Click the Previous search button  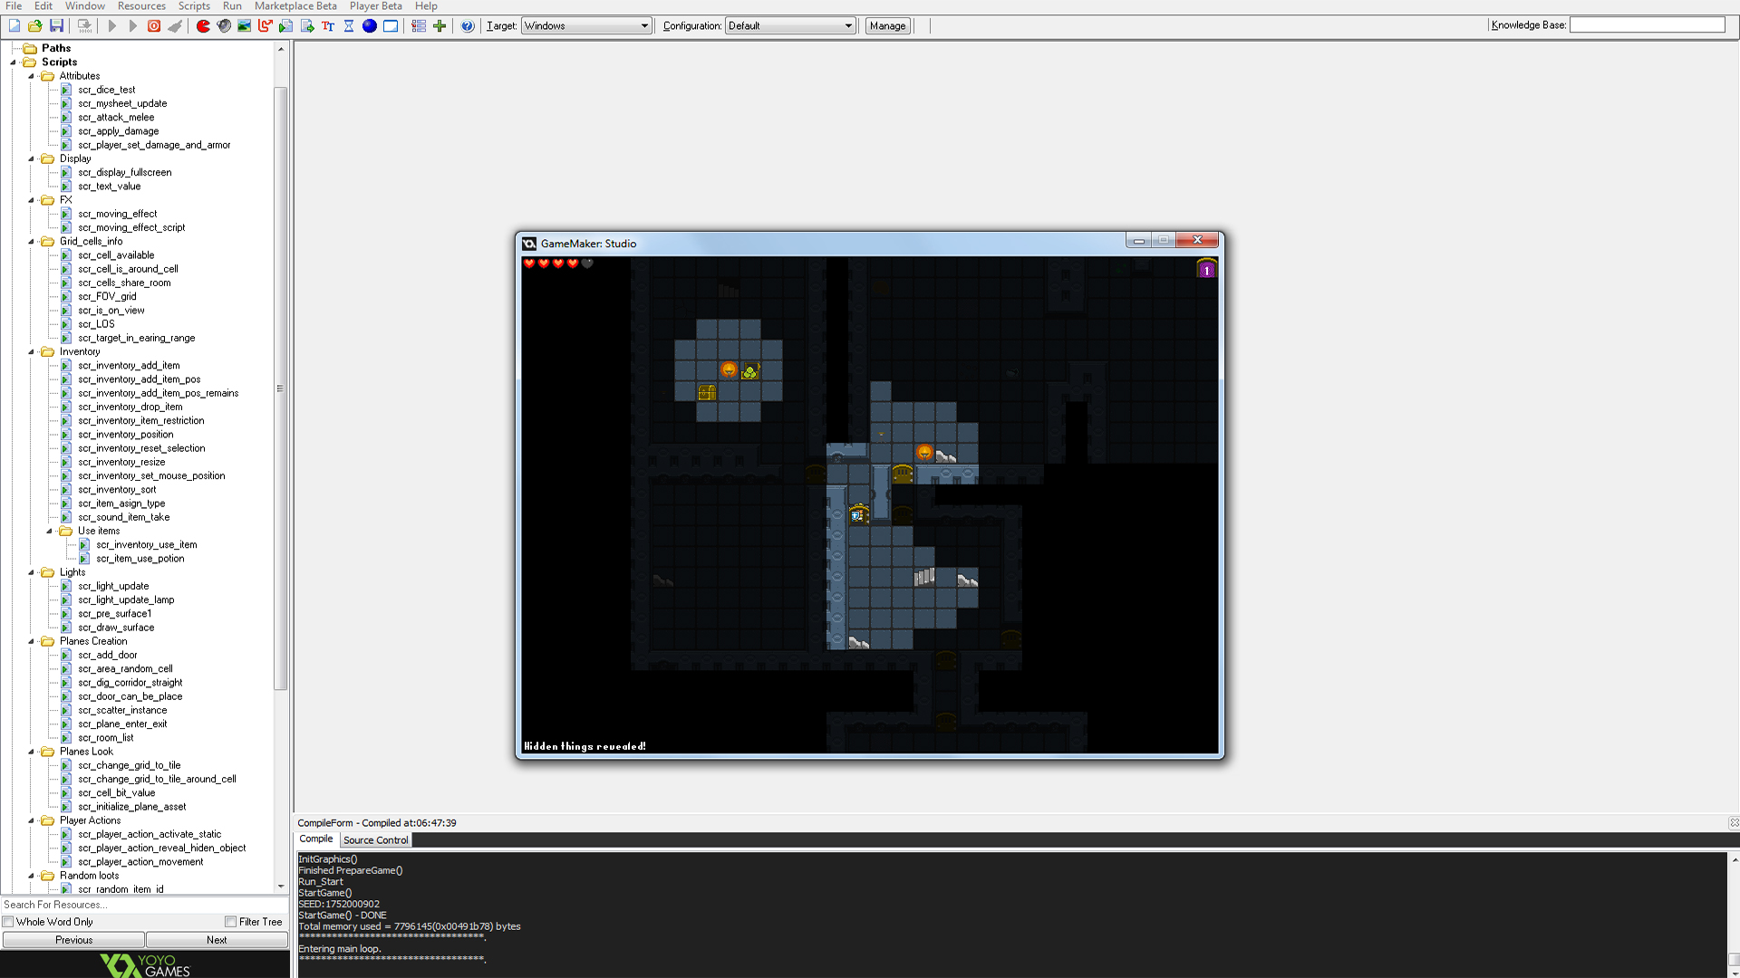pyautogui.click(x=73, y=940)
